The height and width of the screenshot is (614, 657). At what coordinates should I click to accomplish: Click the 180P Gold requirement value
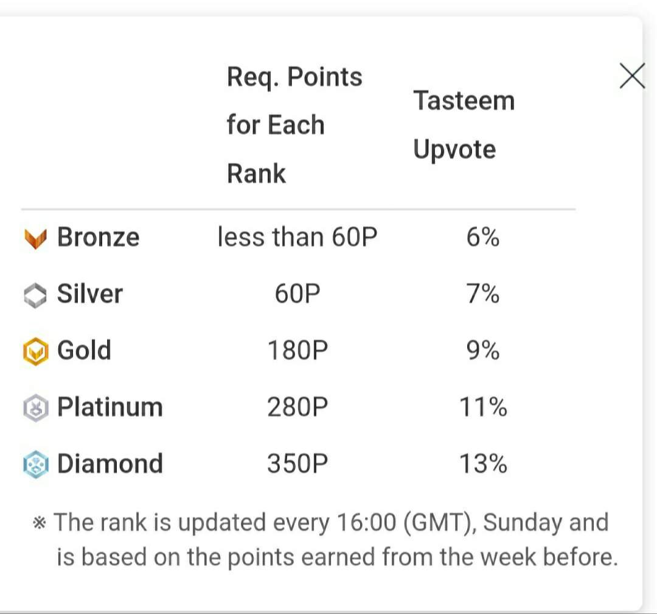coord(297,350)
